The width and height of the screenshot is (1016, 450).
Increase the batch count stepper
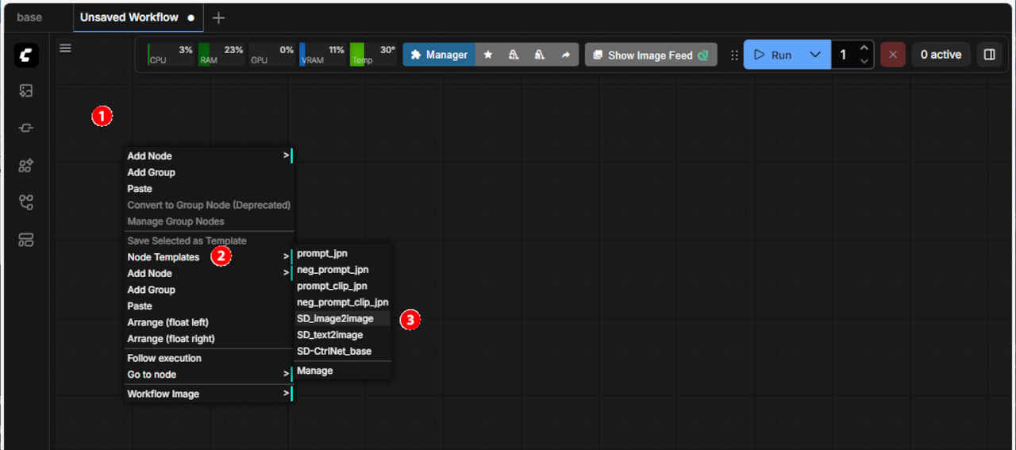point(864,48)
